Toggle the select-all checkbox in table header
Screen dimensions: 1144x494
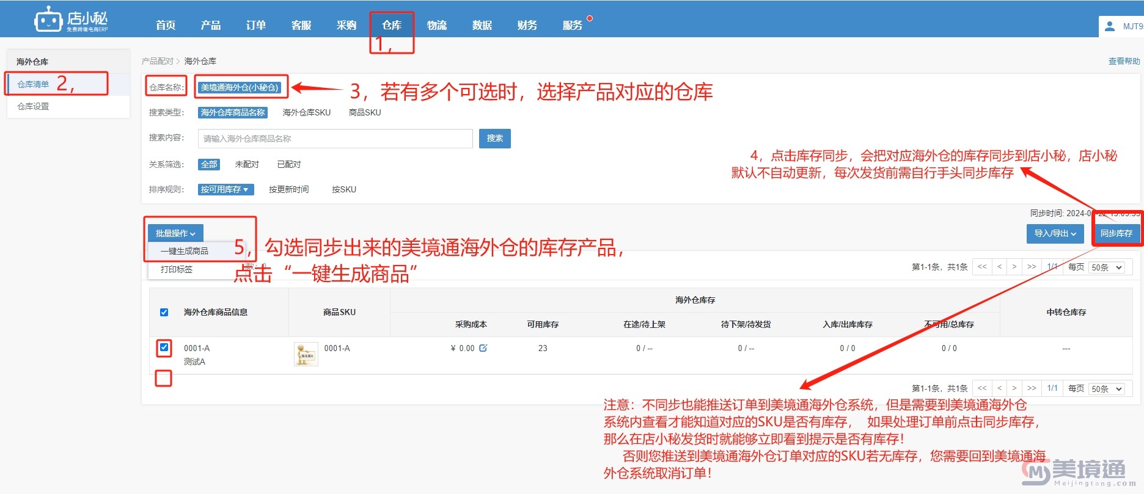tap(164, 312)
